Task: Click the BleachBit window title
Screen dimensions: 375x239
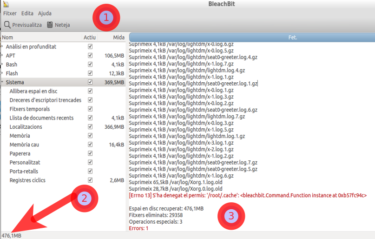Action: [222, 4]
